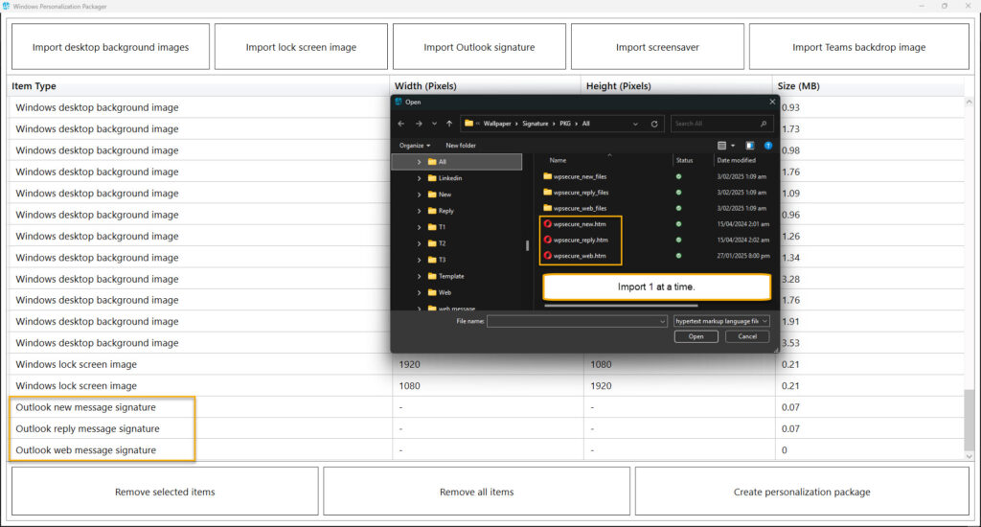Click Open in the file dialog
Viewport: 981px width, 527px height.
point(696,336)
